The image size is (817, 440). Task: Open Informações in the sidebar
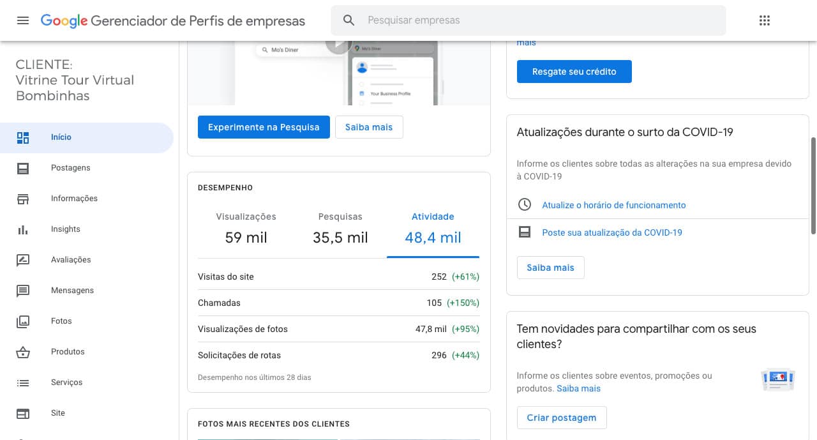click(87, 199)
